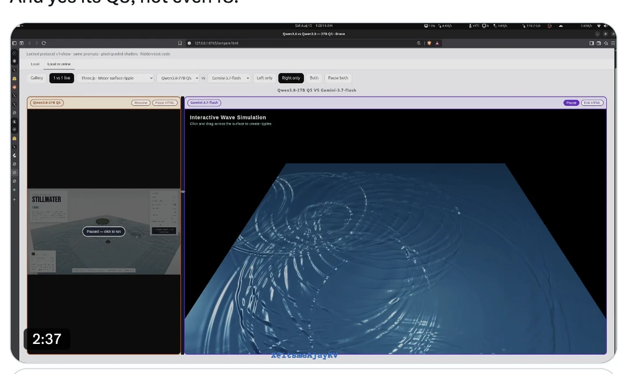The image size is (624, 374).
Task: Click the Qwen3.8-27B Q5 panel badge
Action: tap(47, 103)
